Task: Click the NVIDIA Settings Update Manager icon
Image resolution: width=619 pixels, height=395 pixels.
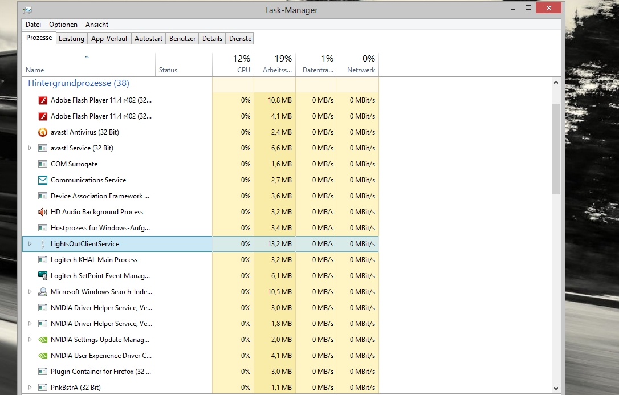Action: pos(43,339)
